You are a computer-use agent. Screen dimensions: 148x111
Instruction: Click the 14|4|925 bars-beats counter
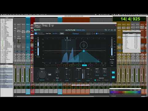click(130, 19)
